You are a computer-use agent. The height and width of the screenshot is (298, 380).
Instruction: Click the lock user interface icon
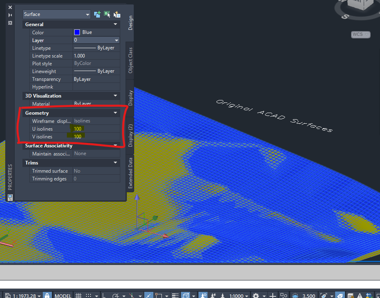pyautogui.click(x=350, y=296)
